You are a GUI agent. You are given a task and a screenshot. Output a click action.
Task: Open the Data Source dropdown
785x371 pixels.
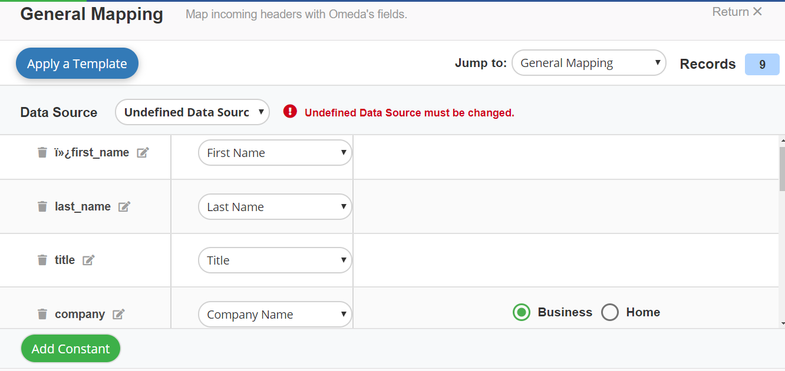pos(192,112)
